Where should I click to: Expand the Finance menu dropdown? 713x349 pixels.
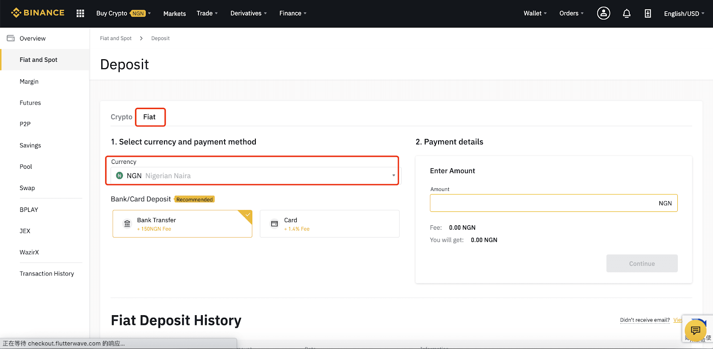(x=293, y=13)
